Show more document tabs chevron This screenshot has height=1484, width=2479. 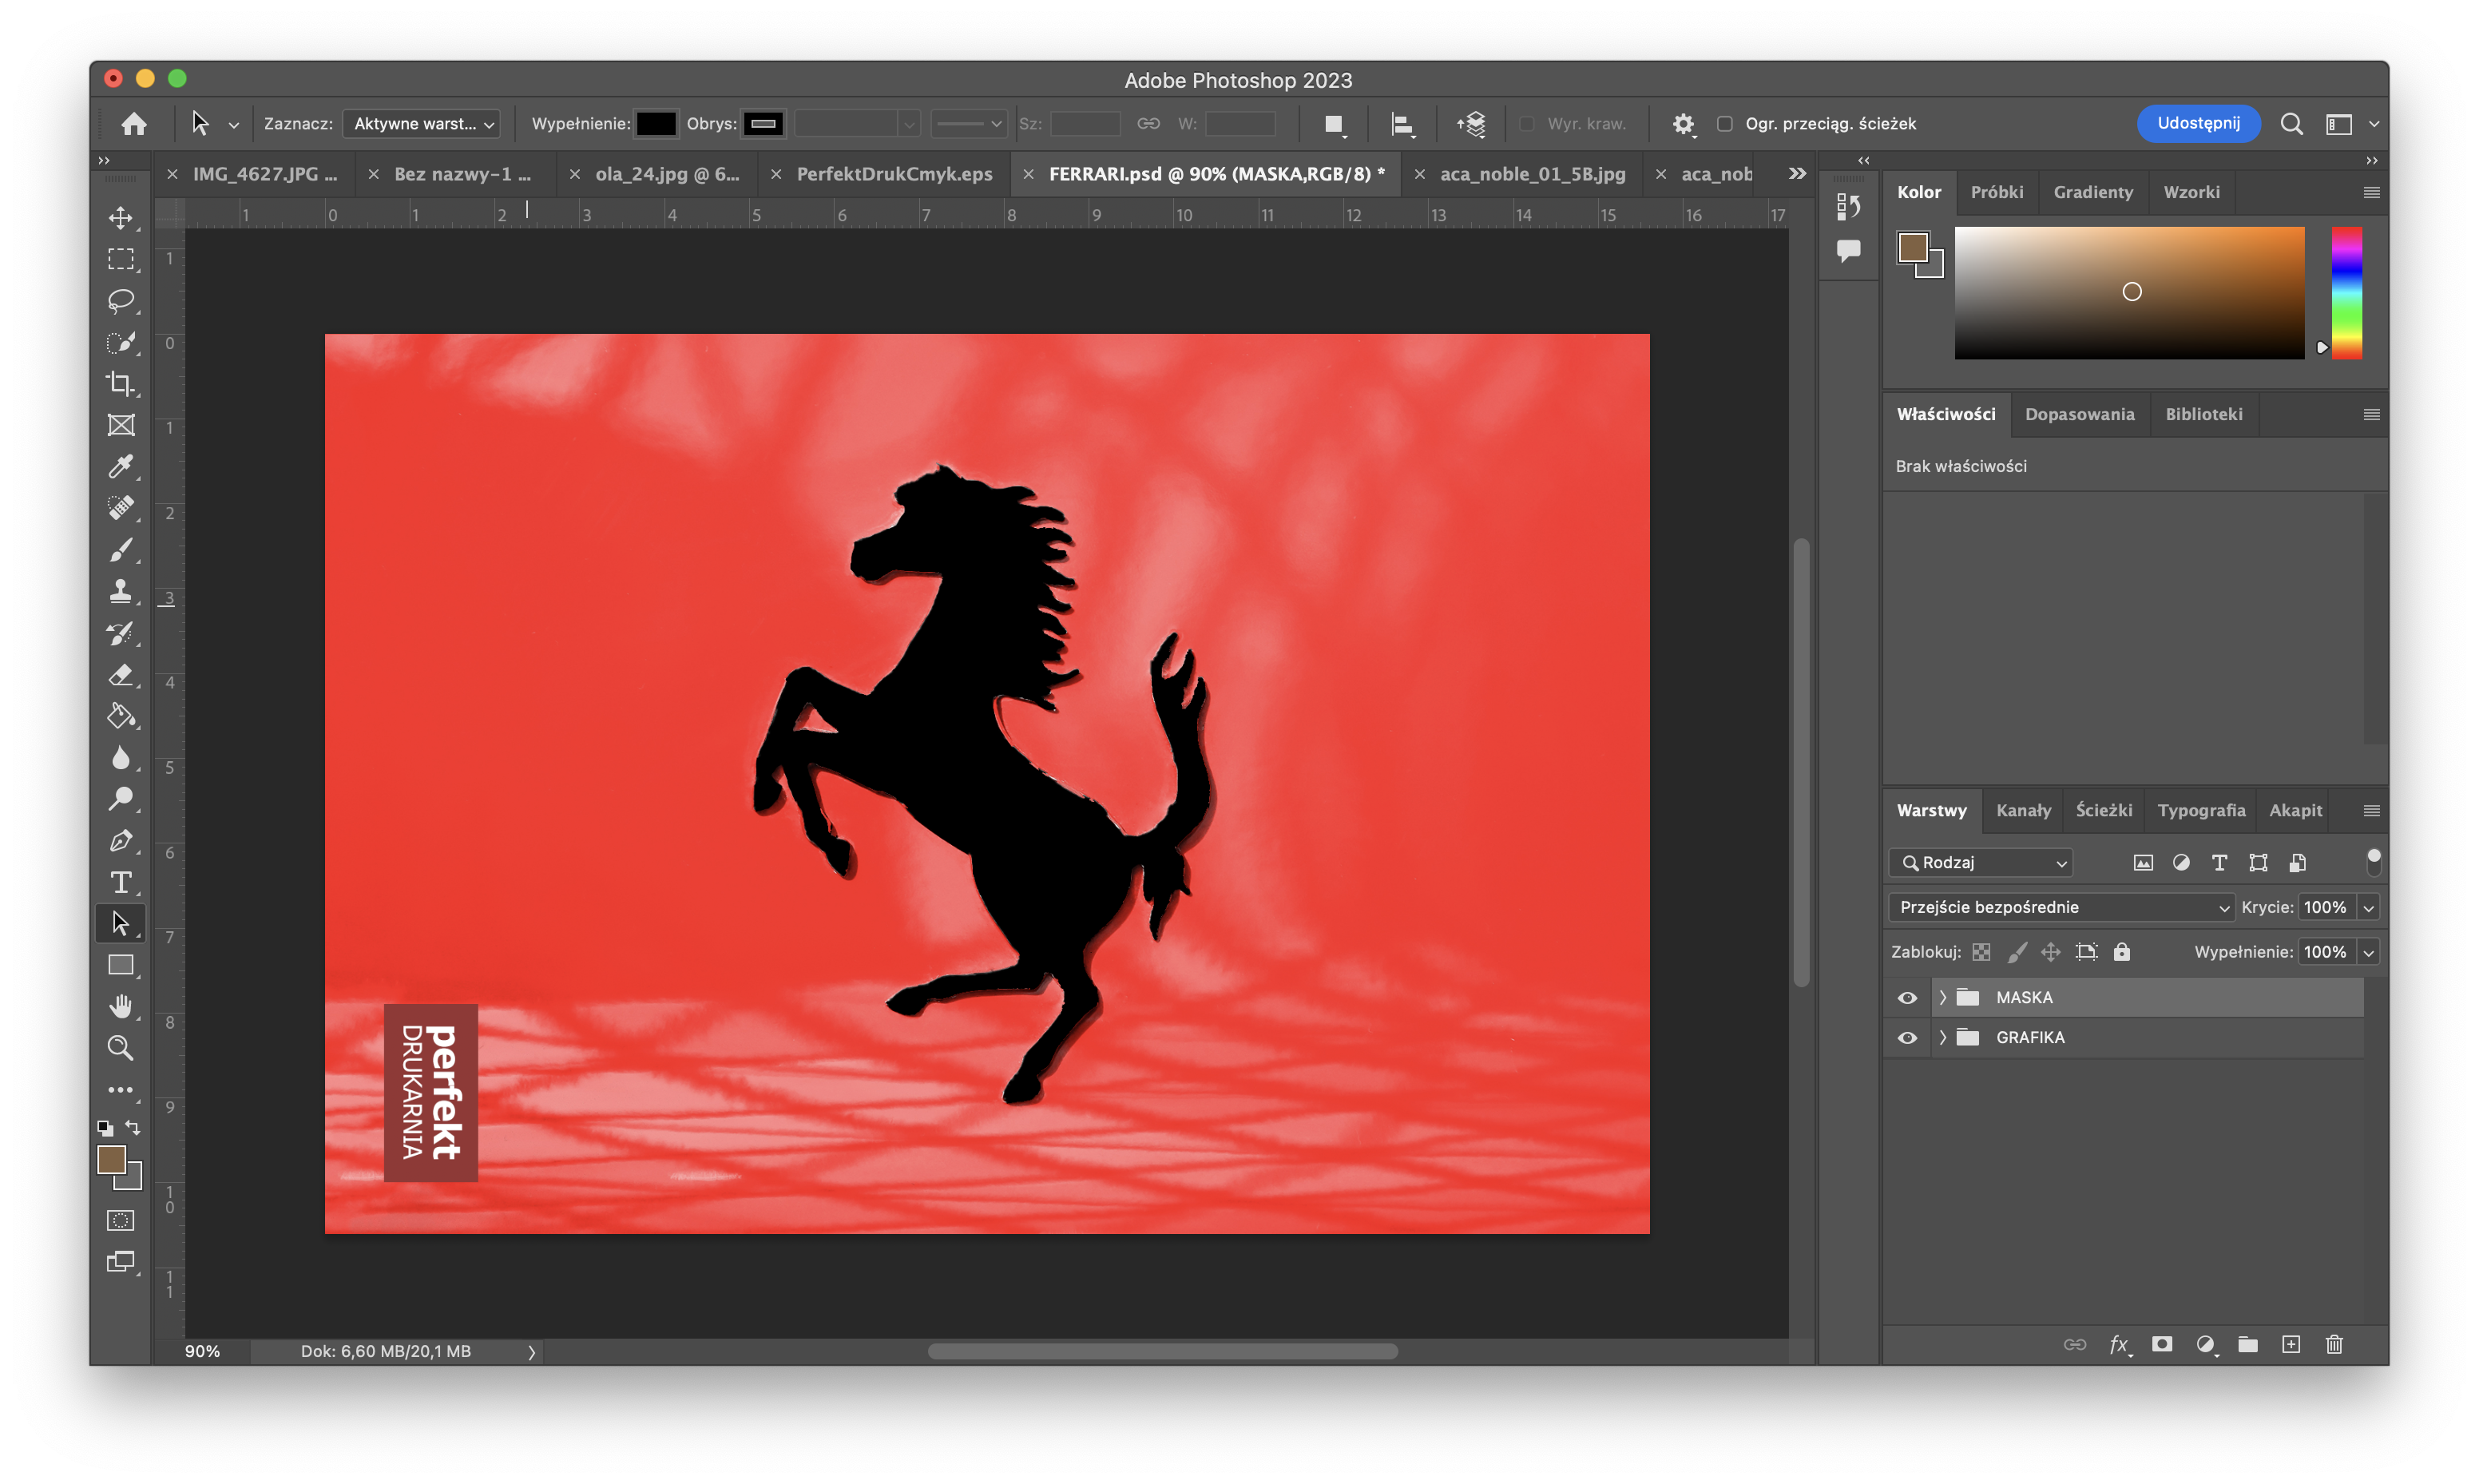pos(1797,174)
